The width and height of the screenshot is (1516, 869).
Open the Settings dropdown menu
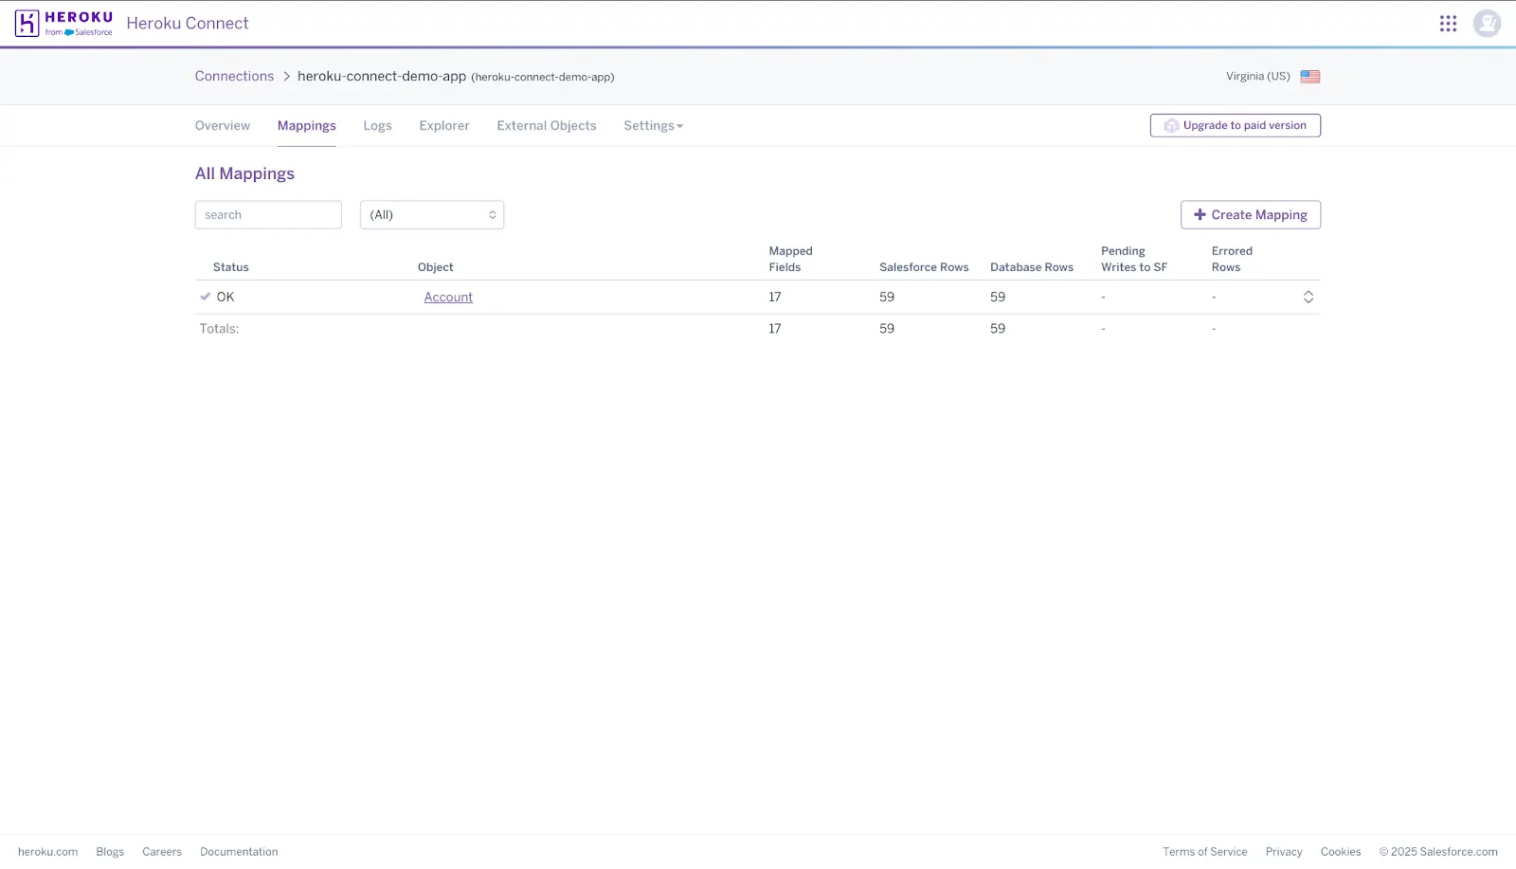653,125
